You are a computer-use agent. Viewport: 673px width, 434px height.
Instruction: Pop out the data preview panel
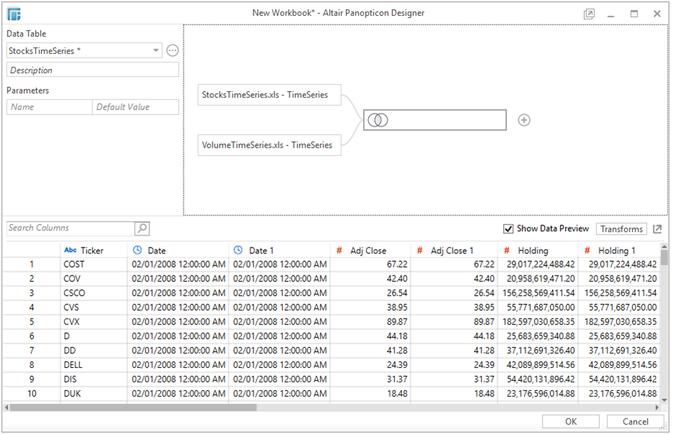point(657,229)
